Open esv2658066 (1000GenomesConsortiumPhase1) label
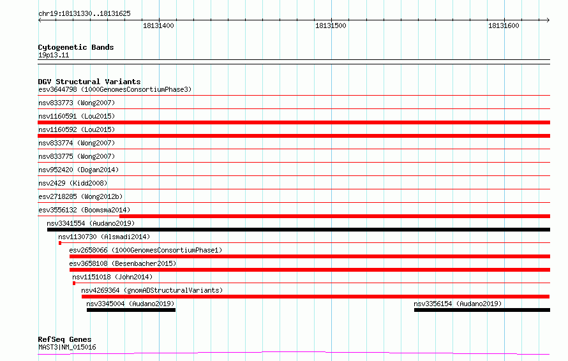This screenshot has width=568, height=361. 146,250
